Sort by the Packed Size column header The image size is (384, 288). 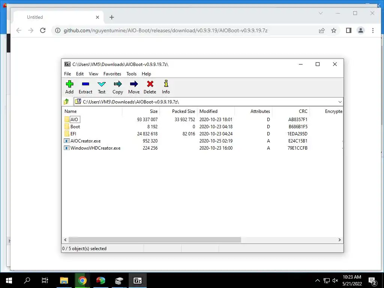coord(178,111)
